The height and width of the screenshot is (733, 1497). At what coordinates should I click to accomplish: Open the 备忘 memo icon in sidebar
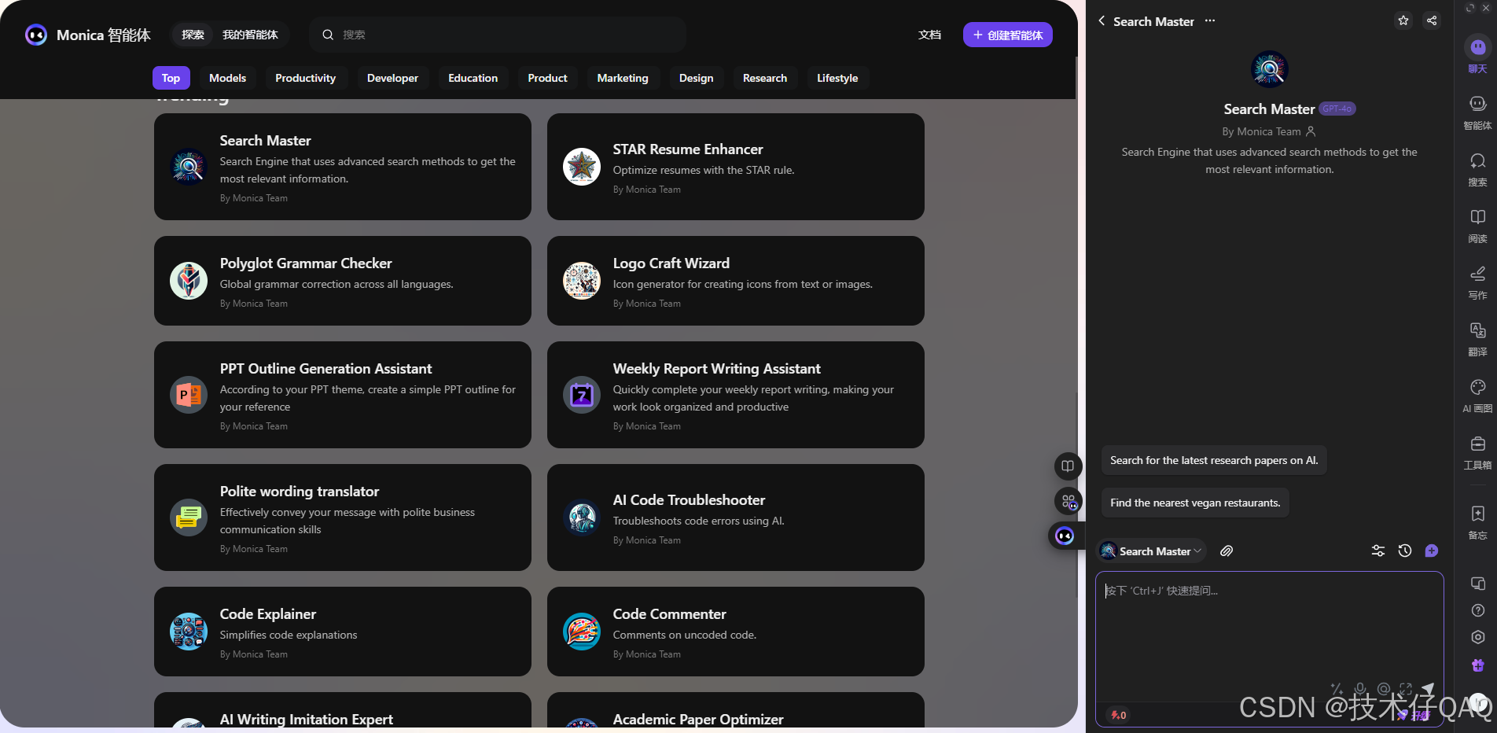[1477, 521]
